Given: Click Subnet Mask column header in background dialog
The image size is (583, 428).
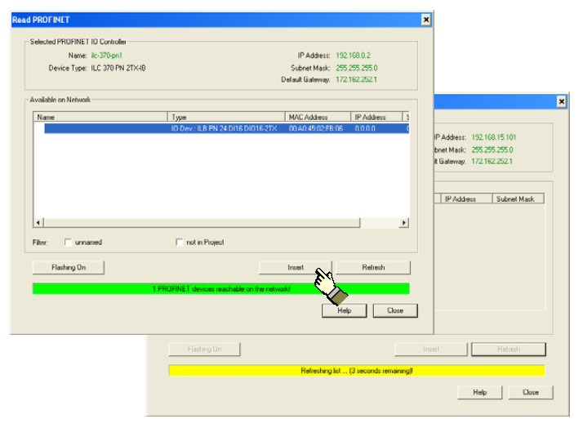Looking at the screenshot, I should 518,199.
